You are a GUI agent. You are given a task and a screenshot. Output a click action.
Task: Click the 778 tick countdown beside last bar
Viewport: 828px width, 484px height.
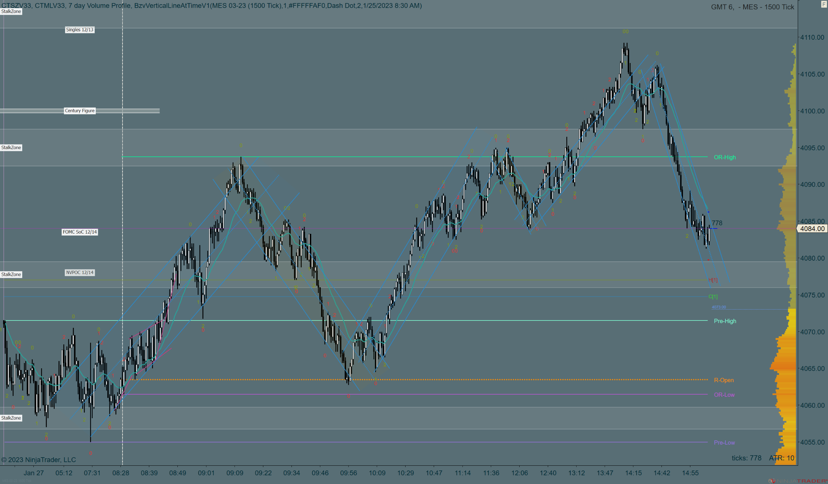(x=717, y=223)
